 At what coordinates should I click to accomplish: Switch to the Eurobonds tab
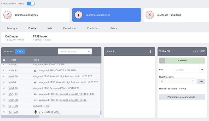(x=93, y=28)
